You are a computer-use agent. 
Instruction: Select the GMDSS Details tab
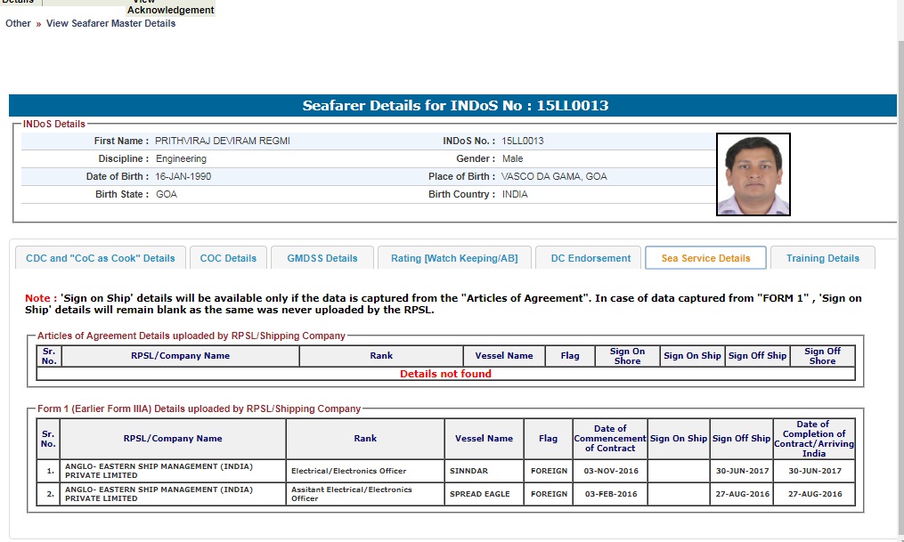point(322,258)
